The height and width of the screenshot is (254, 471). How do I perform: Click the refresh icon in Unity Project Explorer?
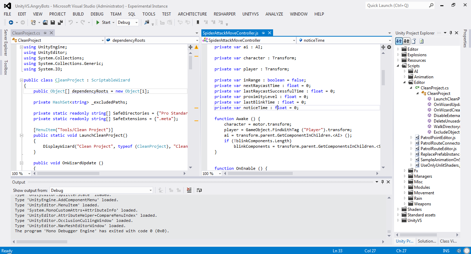(x=421, y=41)
